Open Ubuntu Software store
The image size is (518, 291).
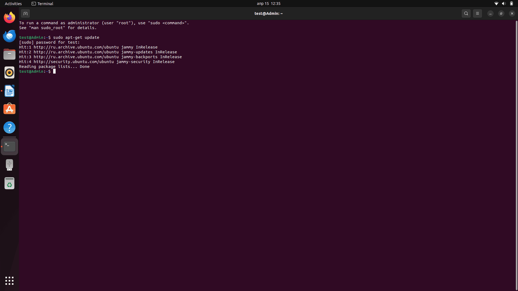point(9,109)
